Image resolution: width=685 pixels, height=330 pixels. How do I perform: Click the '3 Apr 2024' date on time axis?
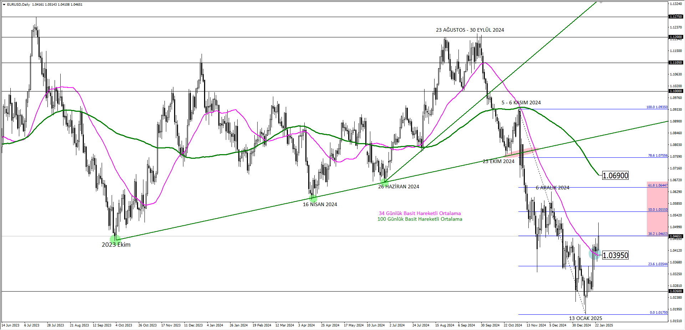tap(306, 325)
